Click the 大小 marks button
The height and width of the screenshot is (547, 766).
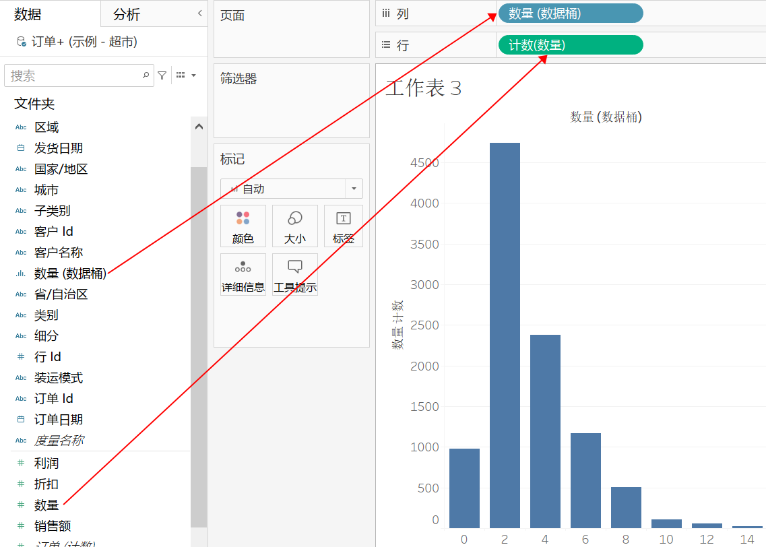pyautogui.click(x=295, y=226)
